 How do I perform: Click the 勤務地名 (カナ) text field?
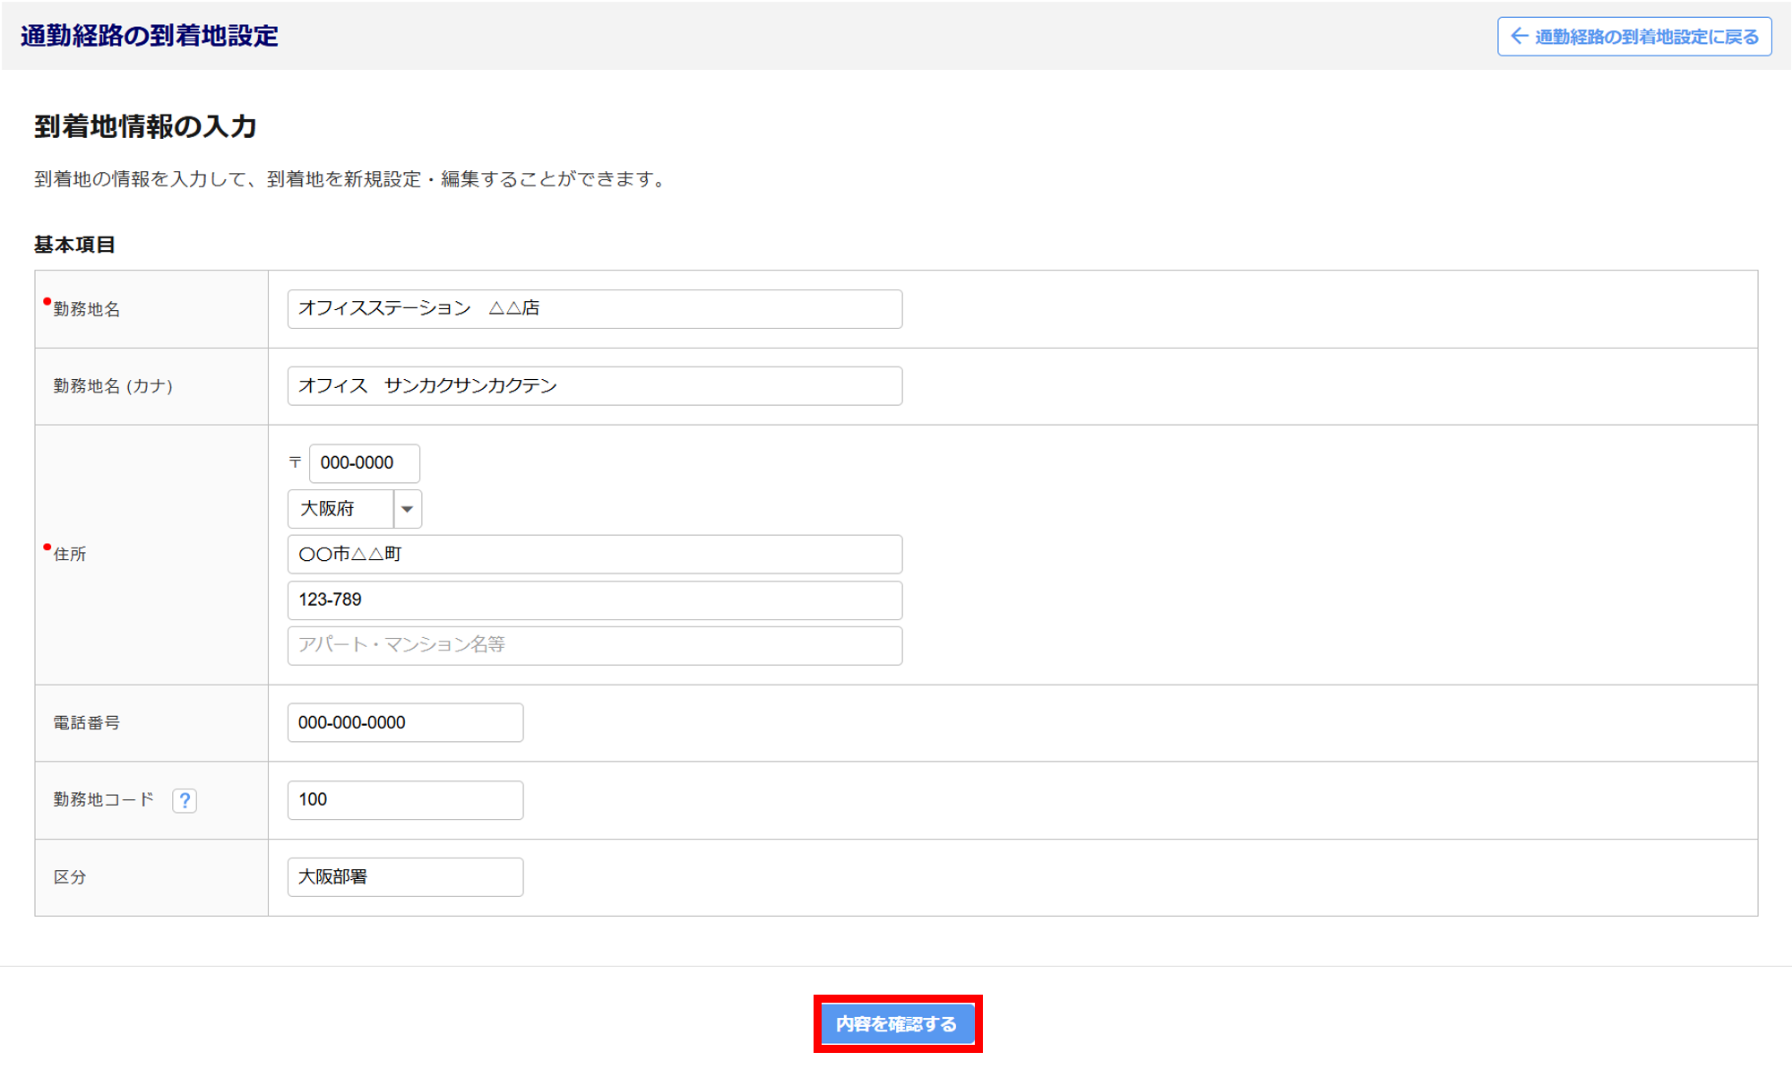point(594,386)
